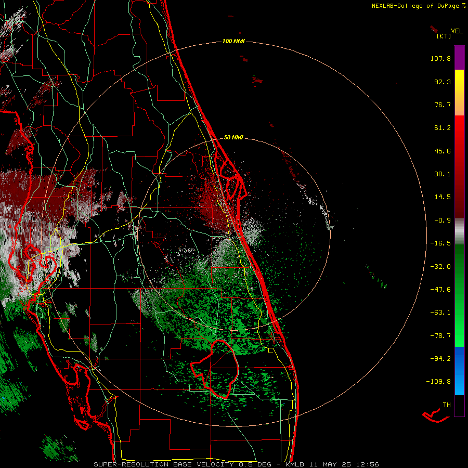This screenshot has height=468, width=468.
Task: Select the VEL product label
Action: coord(457,31)
